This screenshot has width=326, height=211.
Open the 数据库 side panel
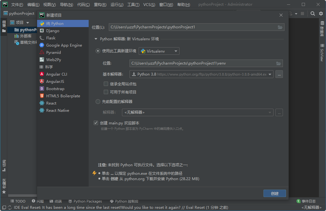click(x=322, y=29)
